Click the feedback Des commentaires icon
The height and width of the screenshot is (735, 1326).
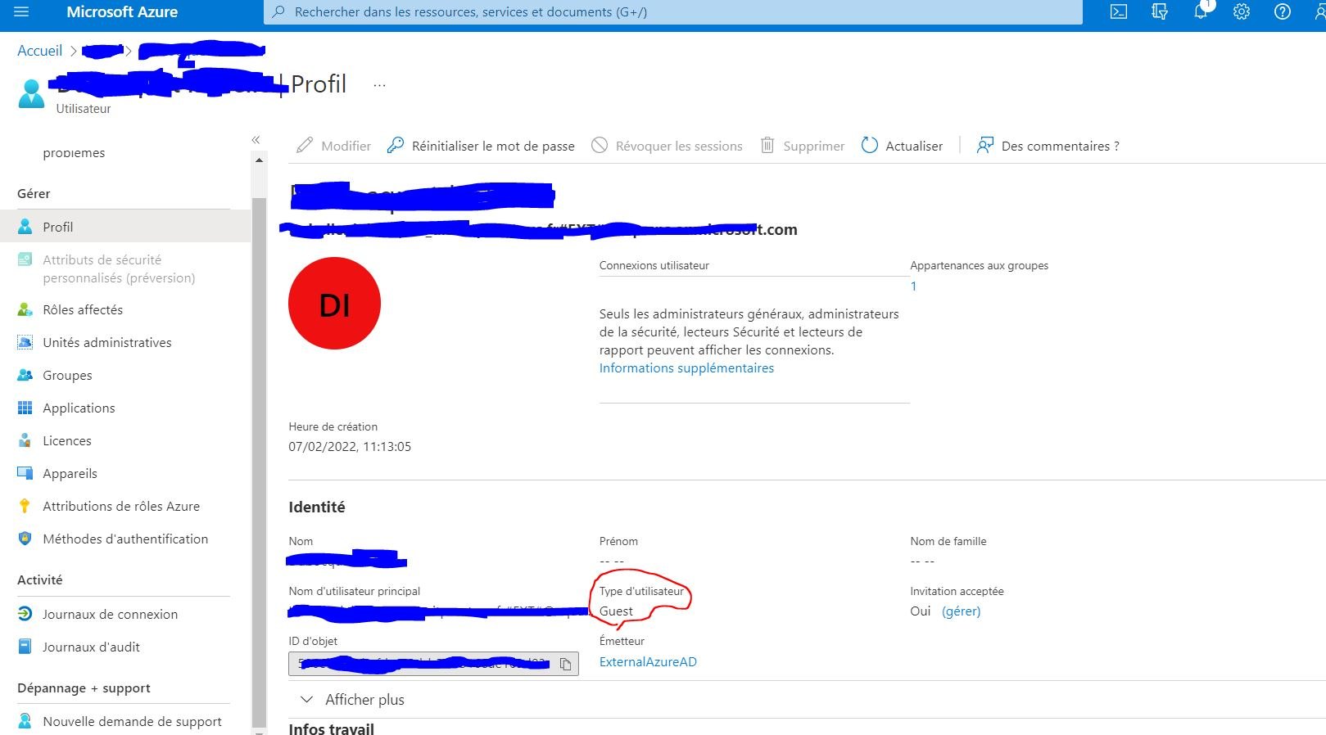pyautogui.click(x=985, y=146)
